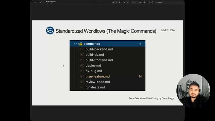215x121 pixels.
Task: Open deploy.md file
Action: 93,66
